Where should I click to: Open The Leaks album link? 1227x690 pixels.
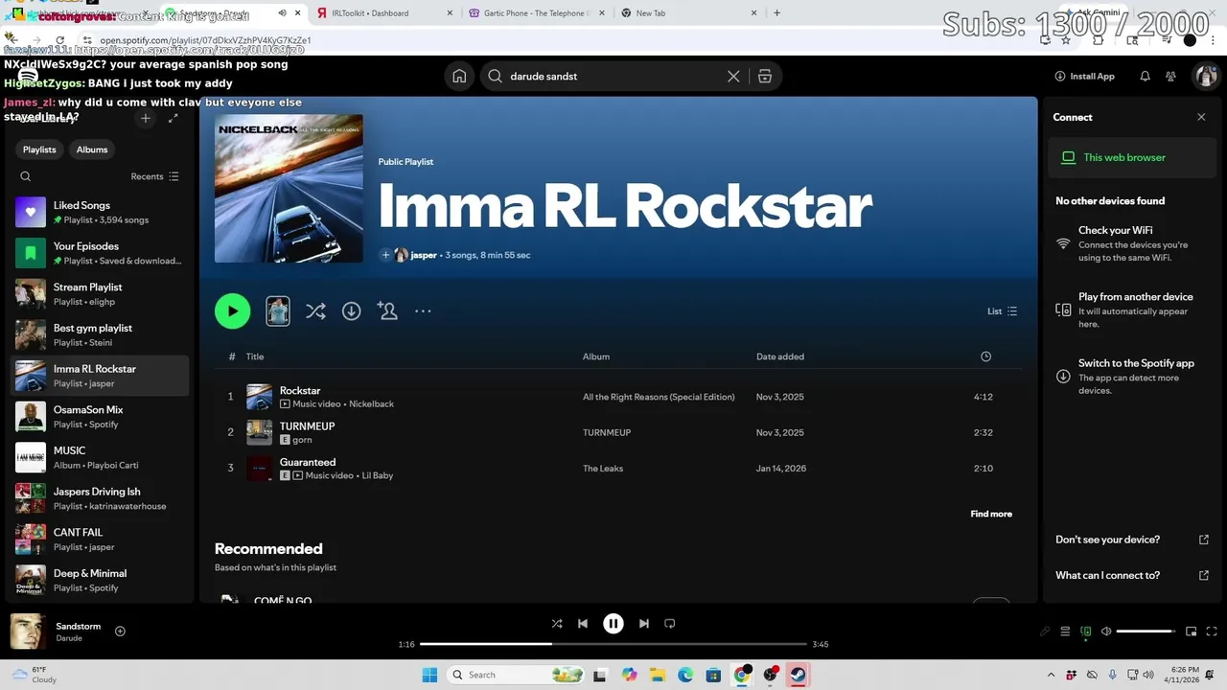pyautogui.click(x=603, y=469)
